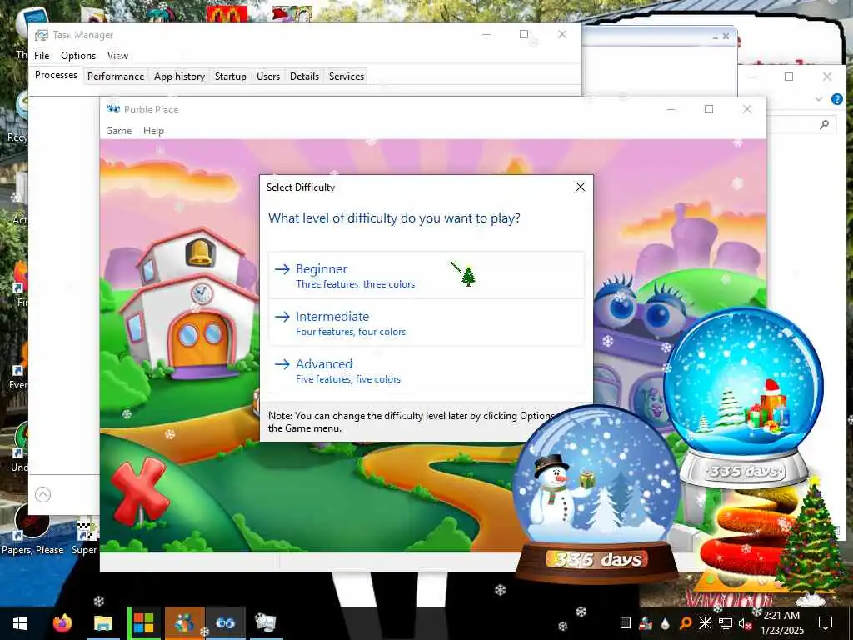
Task: Switch to the Processes tab
Action: (x=56, y=75)
